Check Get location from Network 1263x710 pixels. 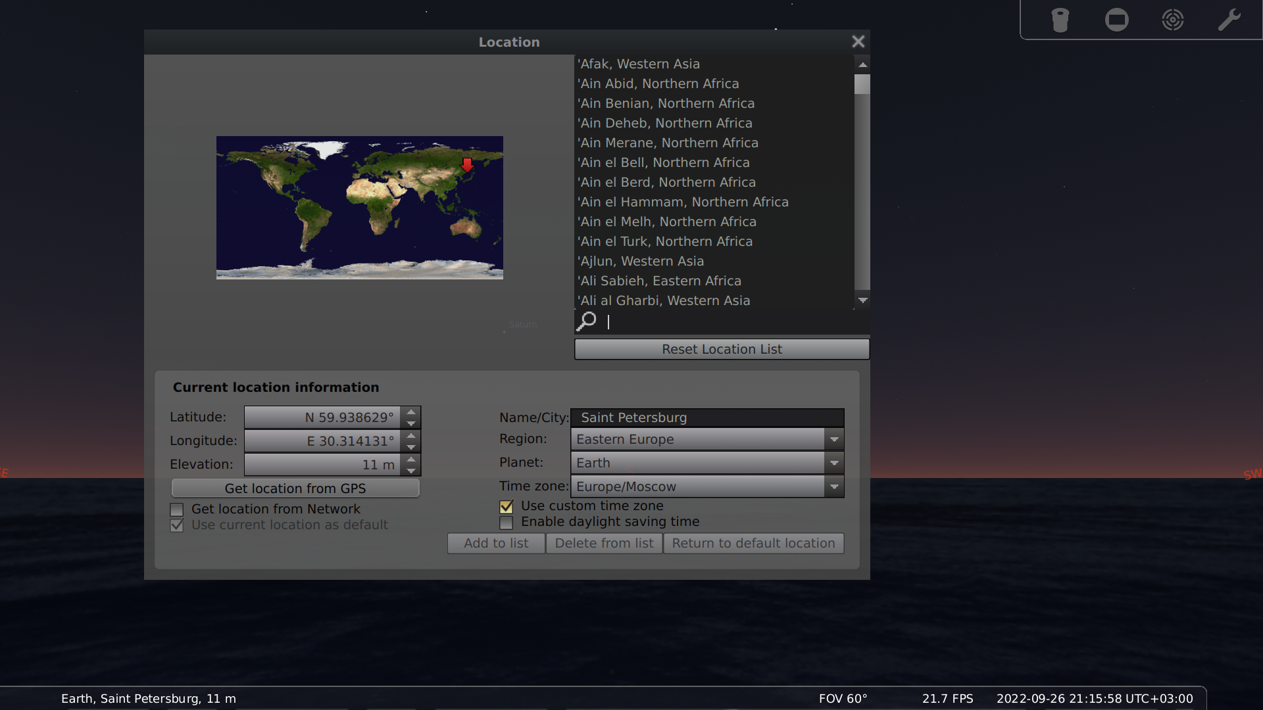(176, 509)
